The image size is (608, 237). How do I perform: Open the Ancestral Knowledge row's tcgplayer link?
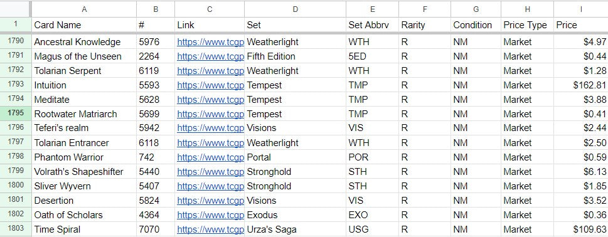(x=211, y=42)
